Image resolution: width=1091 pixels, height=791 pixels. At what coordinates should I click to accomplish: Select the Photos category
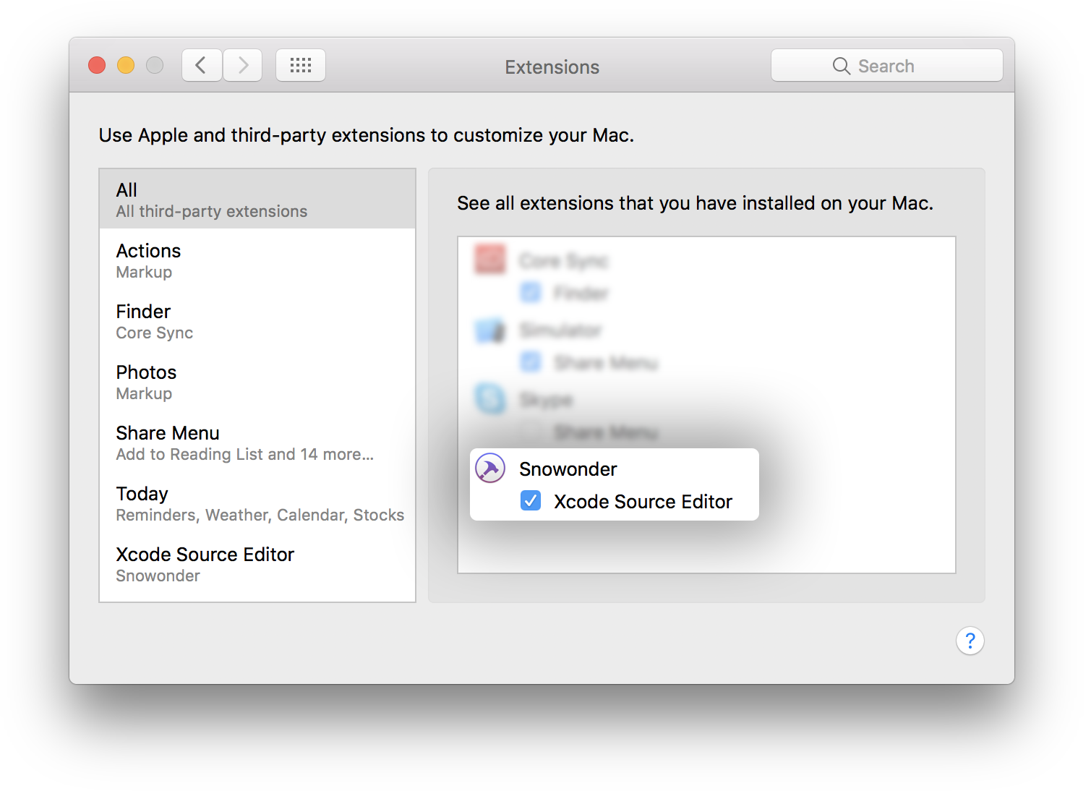tap(257, 382)
